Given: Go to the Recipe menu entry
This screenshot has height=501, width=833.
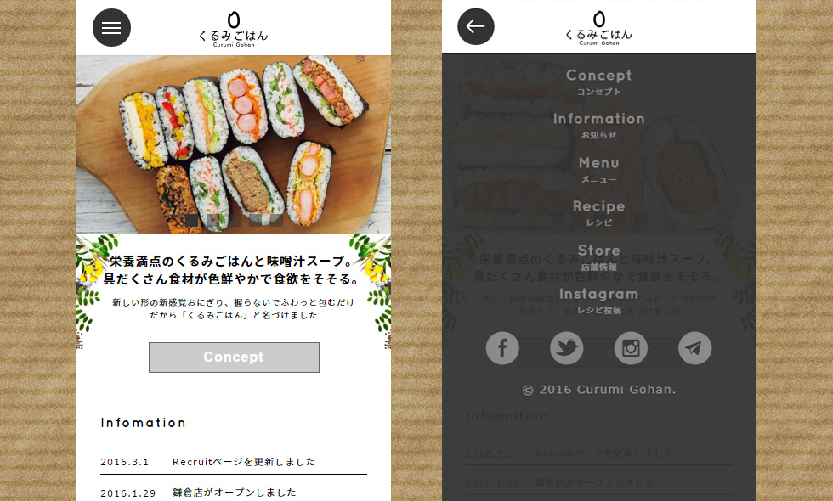Looking at the screenshot, I should click(x=598, y=213).
